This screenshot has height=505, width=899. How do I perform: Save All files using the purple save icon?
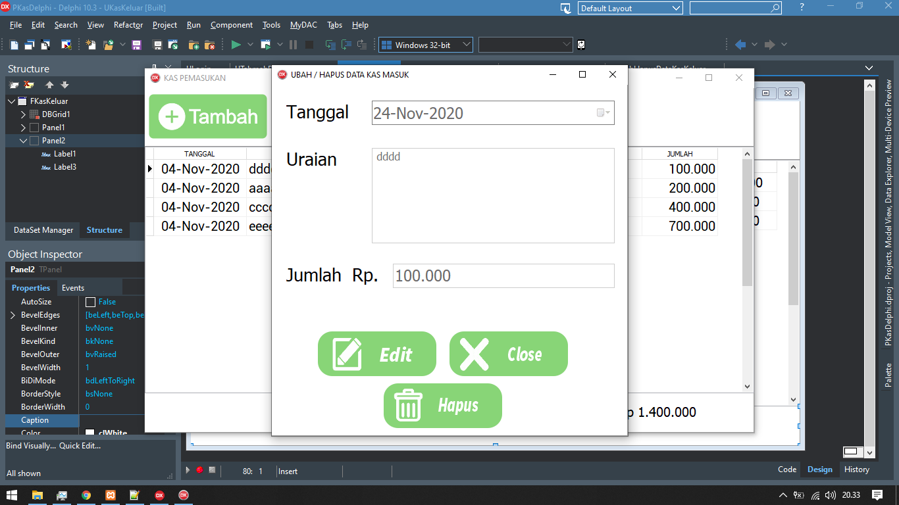[x=136, y=45]
